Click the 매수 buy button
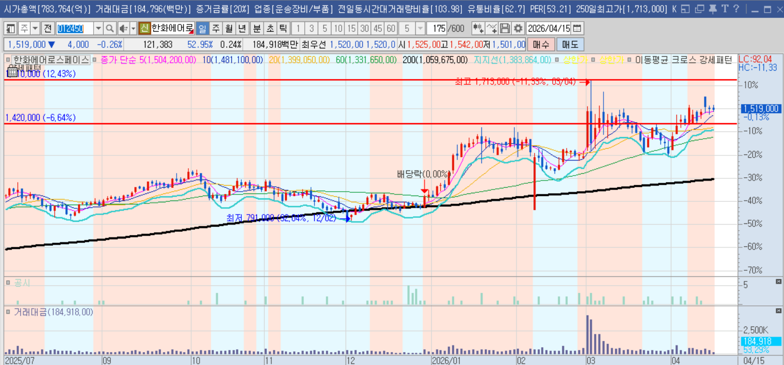This screenshot has height=365, width=784. [541, 45]
